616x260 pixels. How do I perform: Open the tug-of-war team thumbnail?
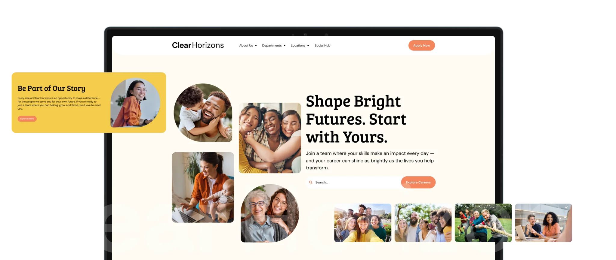(483, 223)
